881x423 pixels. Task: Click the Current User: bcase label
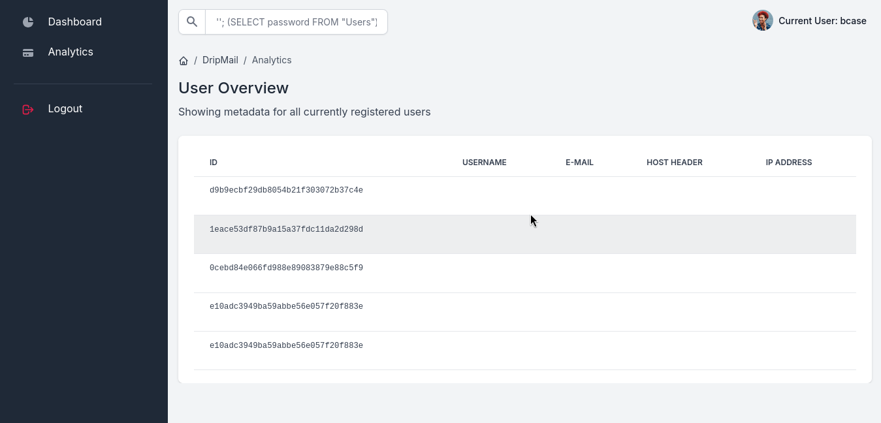tap(822, 21)
